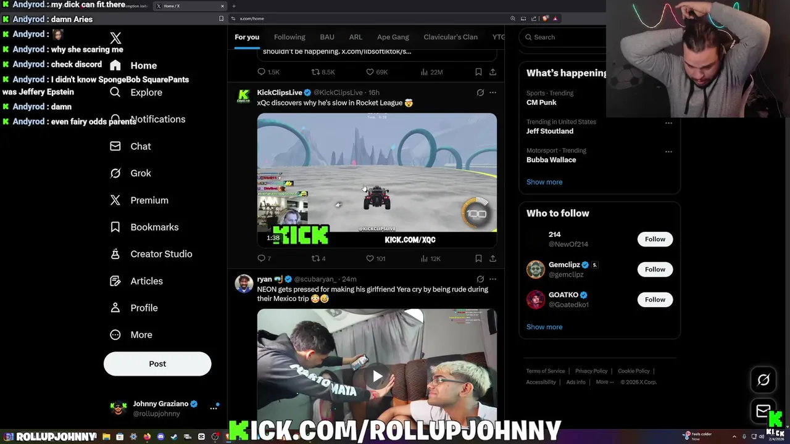
Task: Open Chat in the sidebar
Action: click(130, 146)
